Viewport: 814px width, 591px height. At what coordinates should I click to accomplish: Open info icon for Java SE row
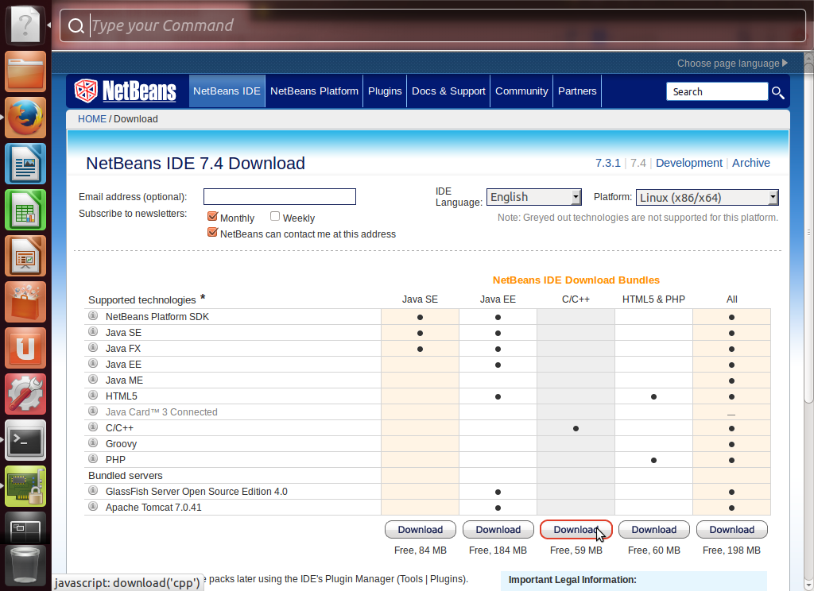point(93,331)
